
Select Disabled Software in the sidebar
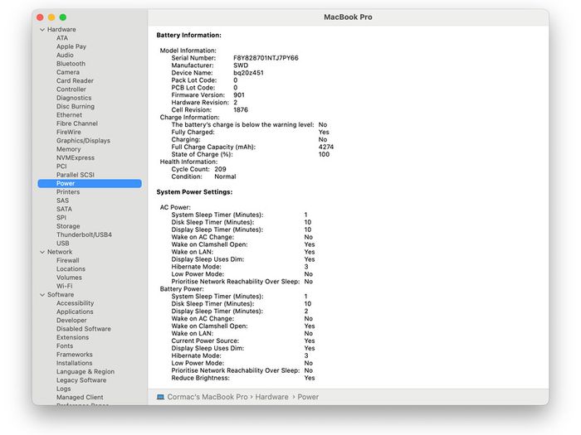point(83,329)
